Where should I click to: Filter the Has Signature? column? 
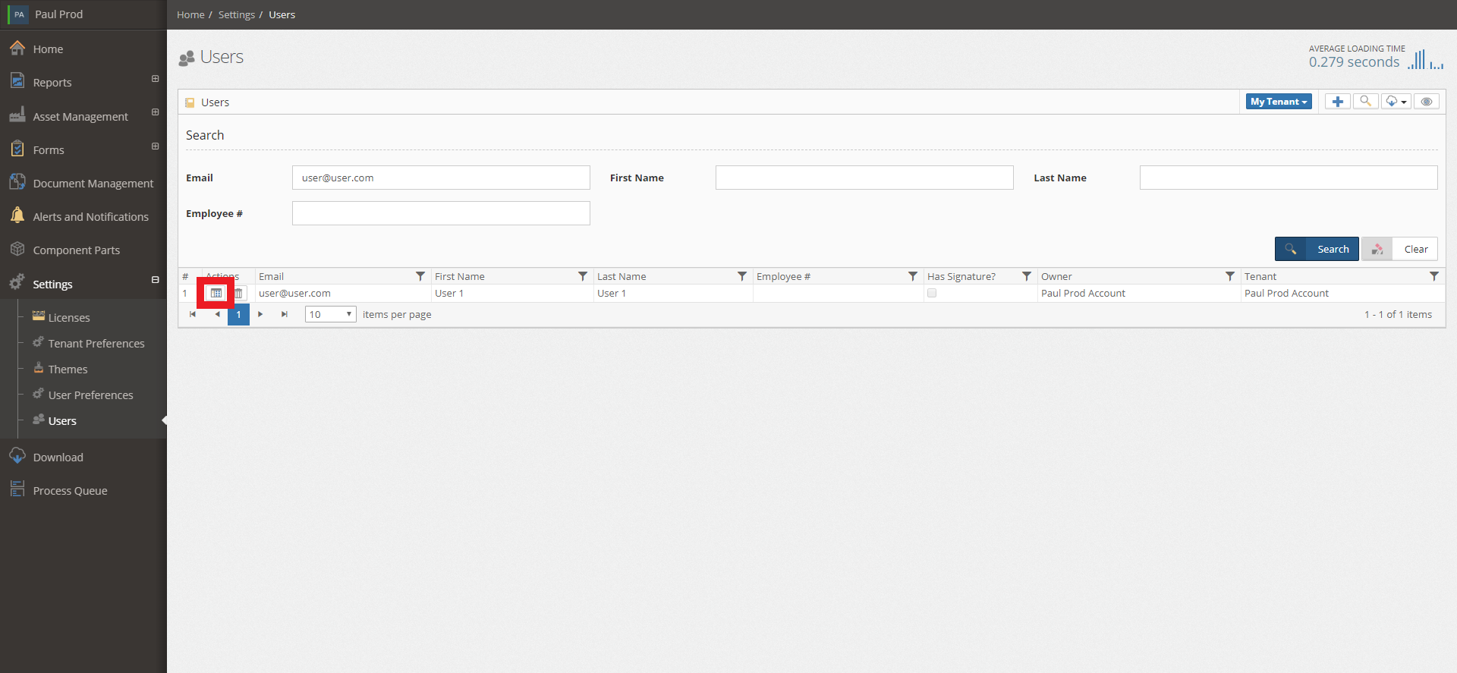coord(1027,276)
